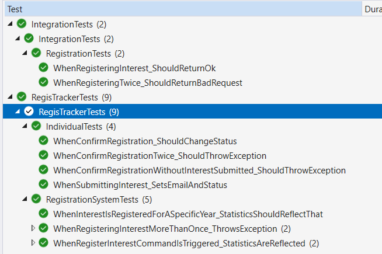Click passed icon beside WhenRegisteringTwice_ShouldReturnBadRequest
Image resolution: width=382 pixels, height=254 pixels.
(x=44, y=82)
